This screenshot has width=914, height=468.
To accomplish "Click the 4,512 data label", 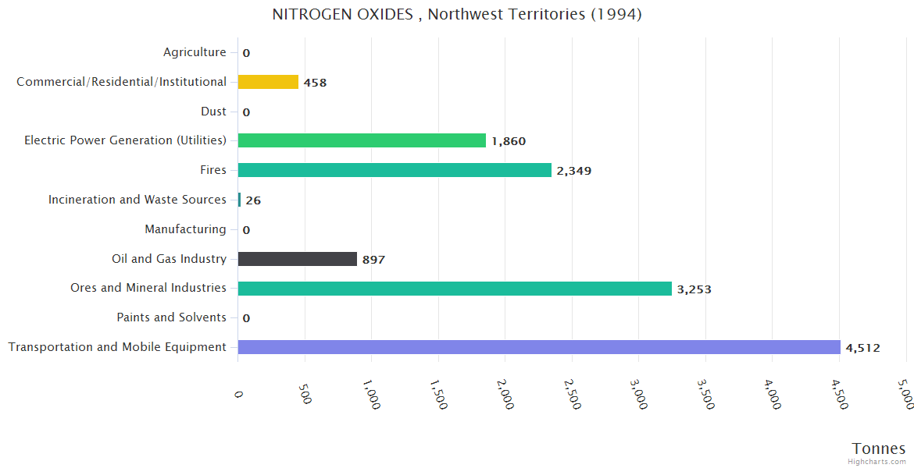I will click(x=862, y=348).
